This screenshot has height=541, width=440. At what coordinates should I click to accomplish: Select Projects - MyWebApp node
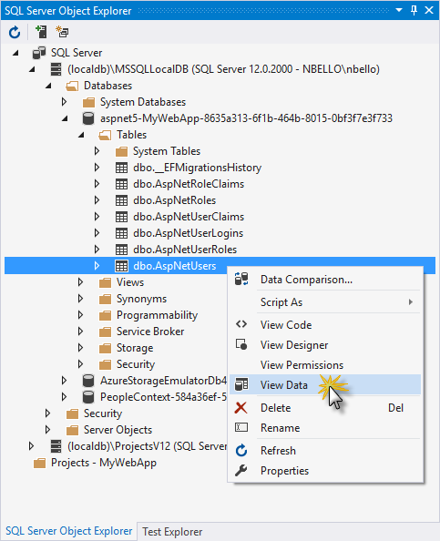pos(104,463)
